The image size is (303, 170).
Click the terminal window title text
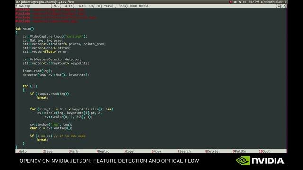[45, 2]
